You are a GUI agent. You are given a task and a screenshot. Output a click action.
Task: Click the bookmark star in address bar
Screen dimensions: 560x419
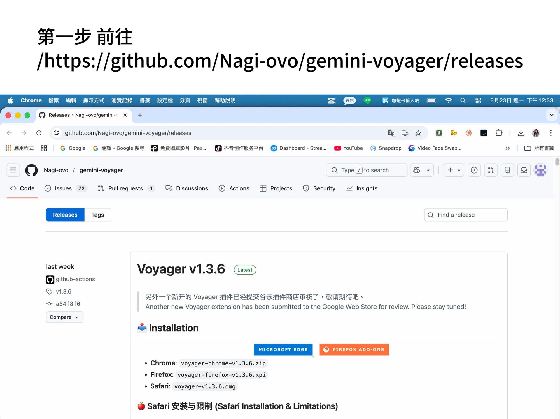(x=418, y=133)
